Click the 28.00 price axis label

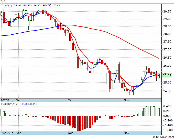[167, 34]
